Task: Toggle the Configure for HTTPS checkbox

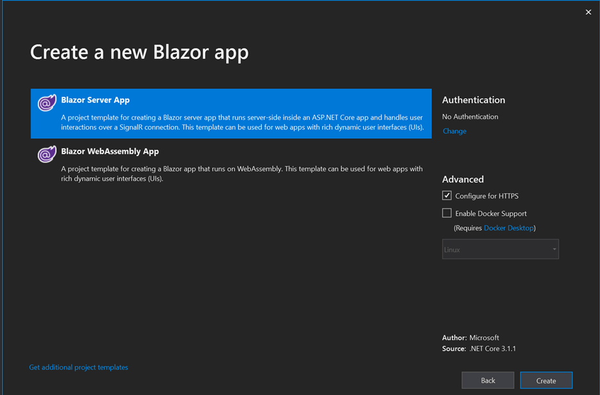Action: click(447, 196)
